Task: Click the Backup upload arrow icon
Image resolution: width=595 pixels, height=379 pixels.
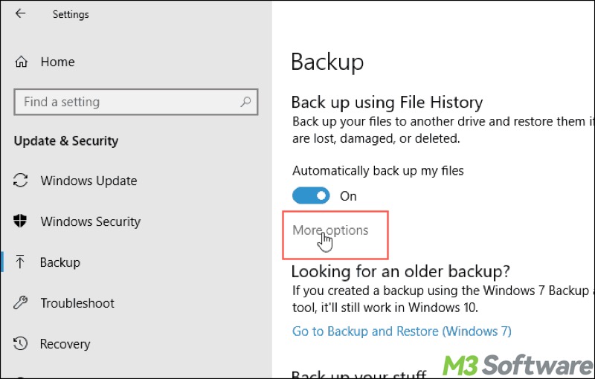Action: 22,262
